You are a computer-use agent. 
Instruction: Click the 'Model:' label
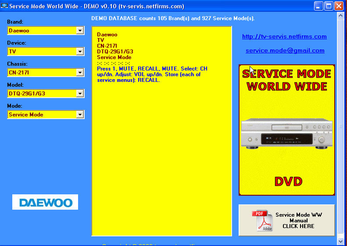click(15, 85)
